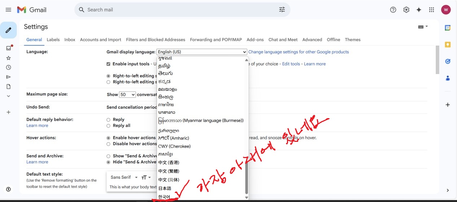Get add-ons plus icon in side panel
This screenshot has width=457, height=202.
point(448,105)
